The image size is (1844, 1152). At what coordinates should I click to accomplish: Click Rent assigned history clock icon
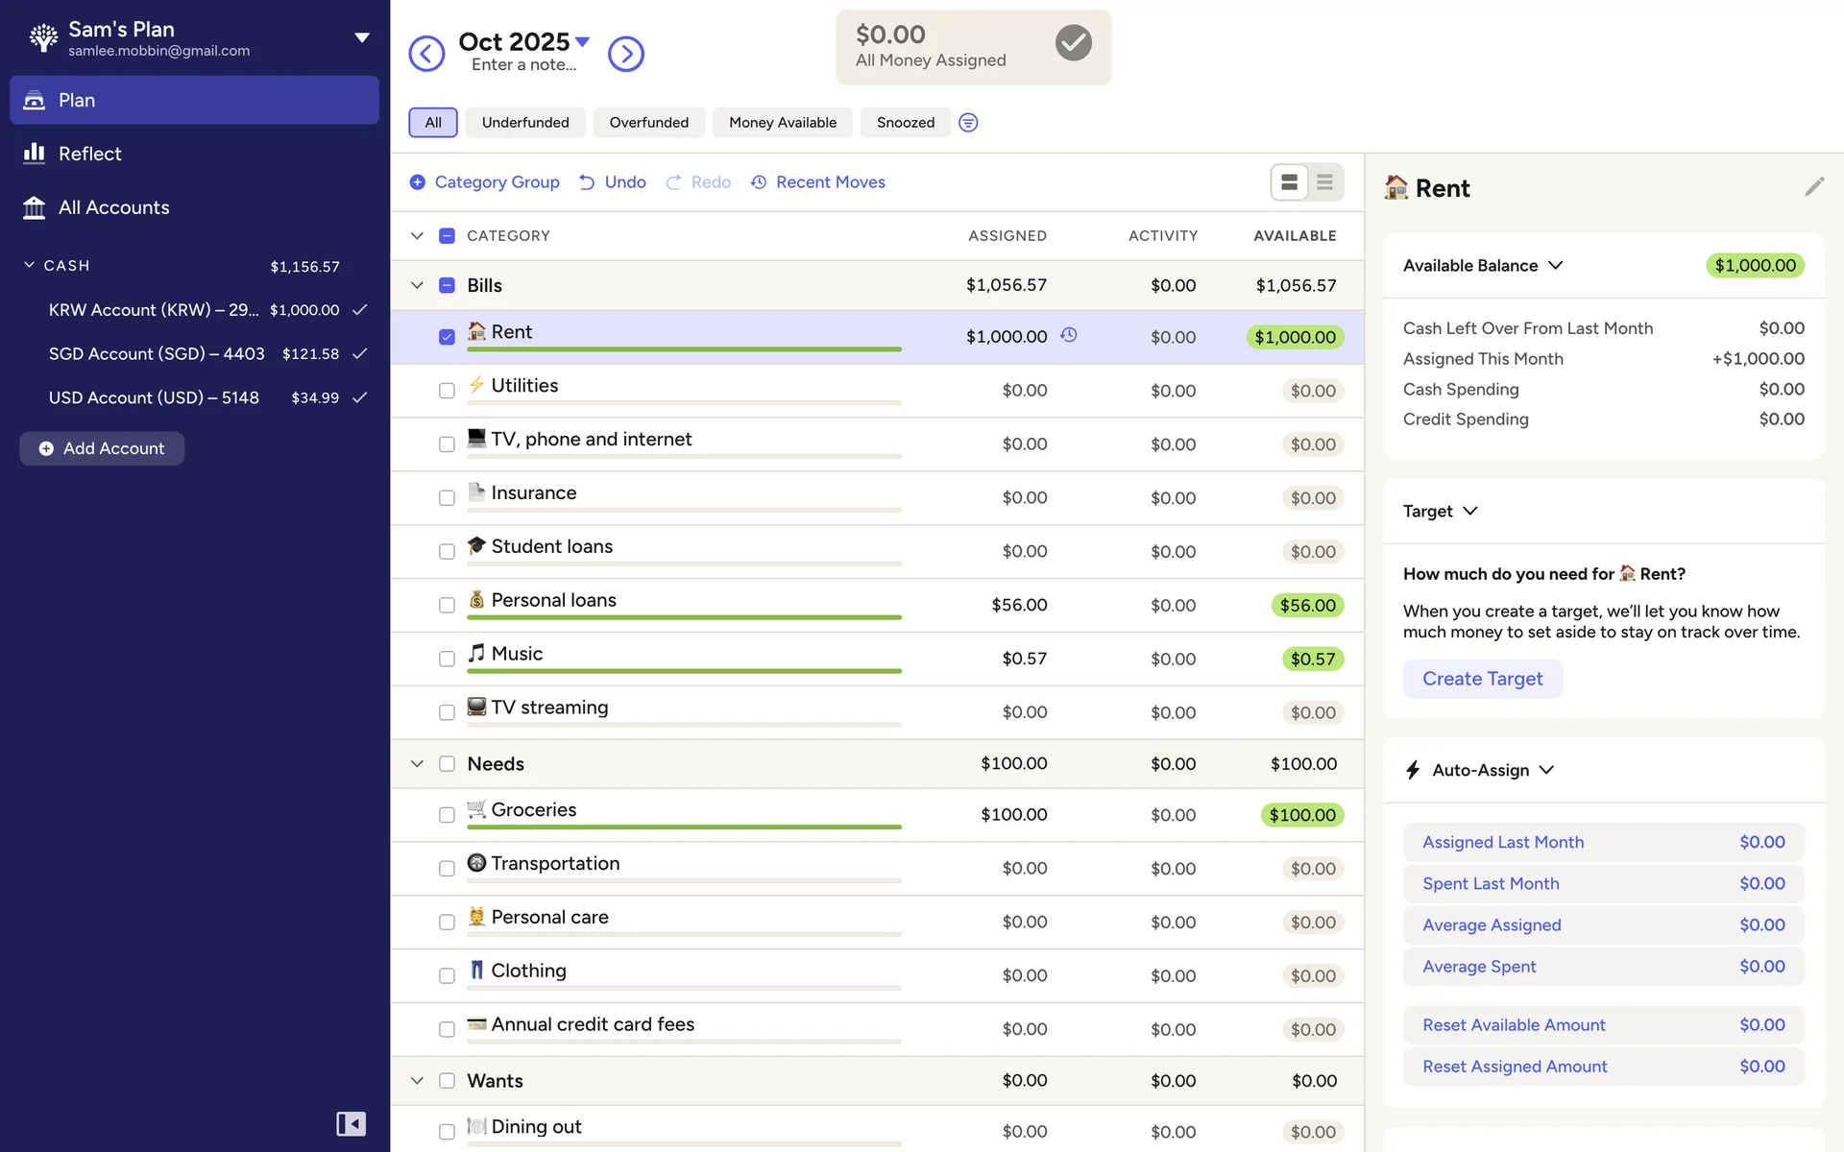[1068, 335]
